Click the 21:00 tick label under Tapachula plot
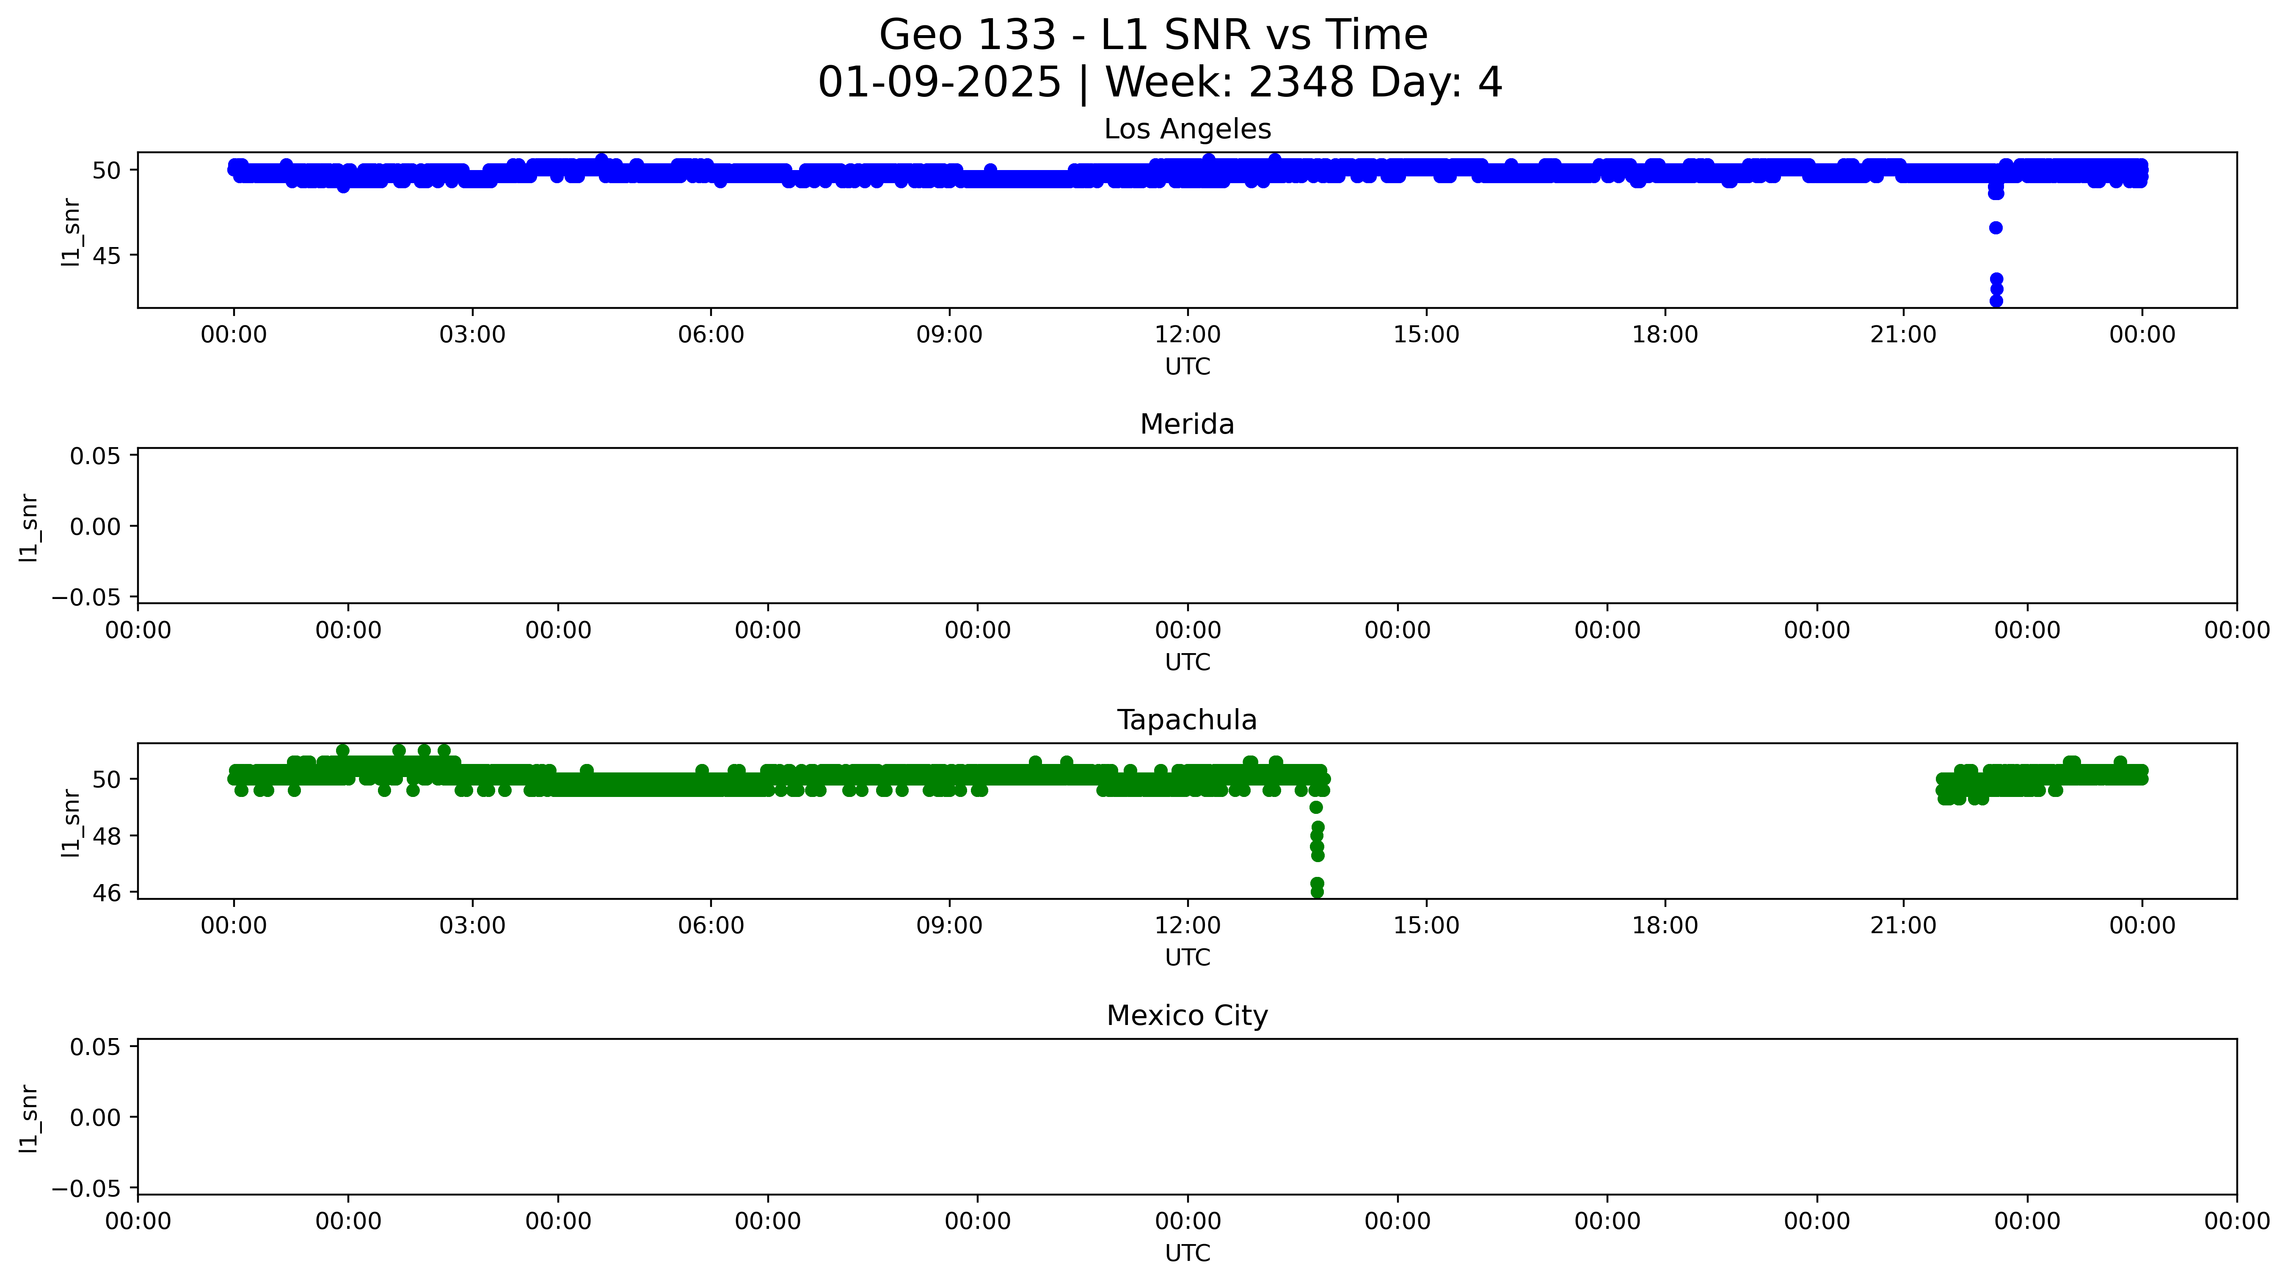The height and width of the screenshot is (1283, 2288). (1902, 926)
